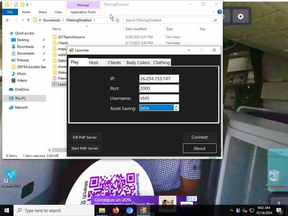Screen dimensions: 288x216
Task: Open the Clothing tab
Action: (x=161, y=62)
